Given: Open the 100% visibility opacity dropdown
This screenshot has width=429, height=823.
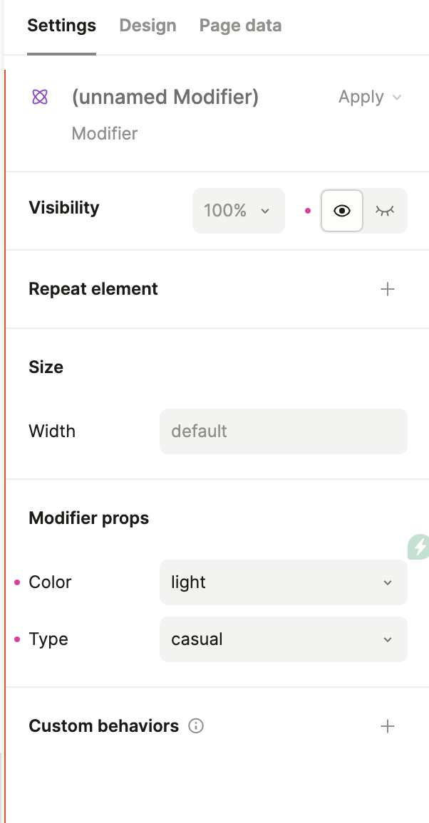Looking at the screenshot, I should click(x=238, y=211).
